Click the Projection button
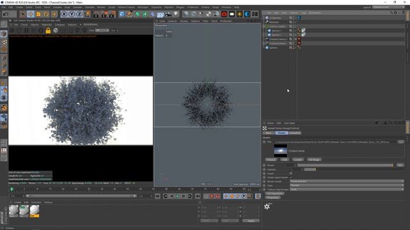 (273, 197)
